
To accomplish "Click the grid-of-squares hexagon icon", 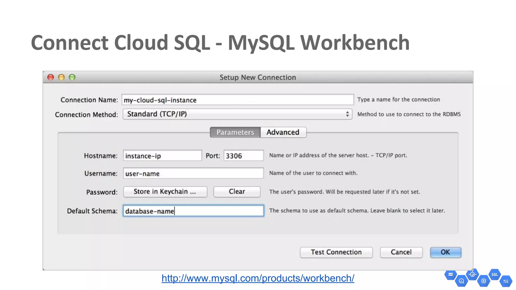I will point(506,281).
